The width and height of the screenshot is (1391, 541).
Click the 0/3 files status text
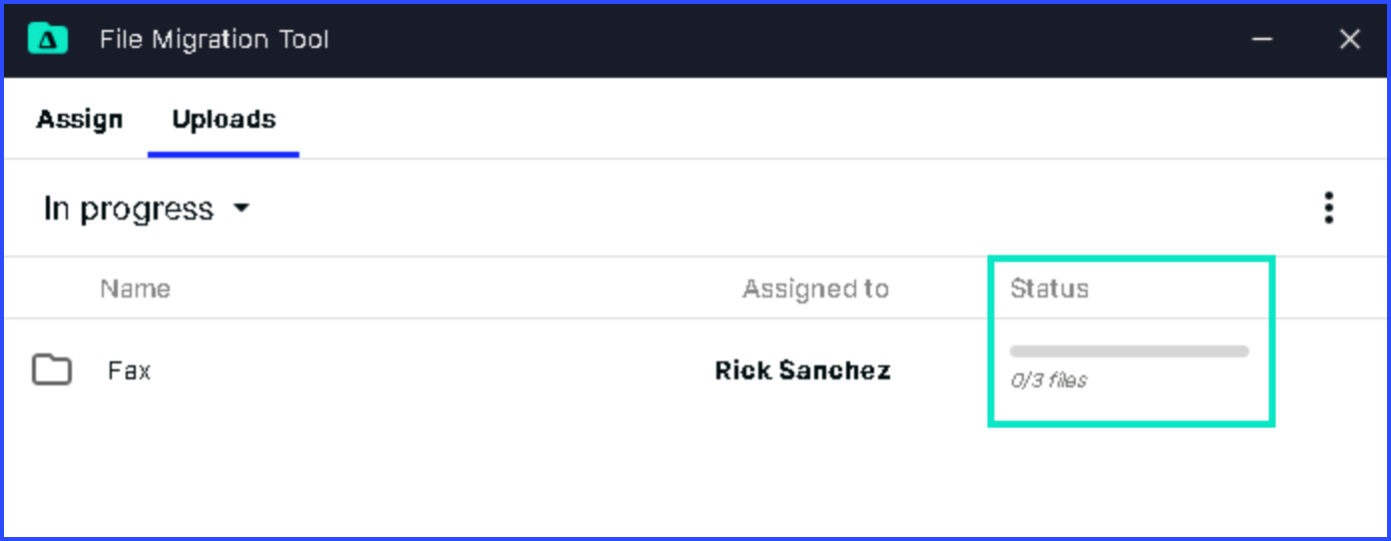1048,380
